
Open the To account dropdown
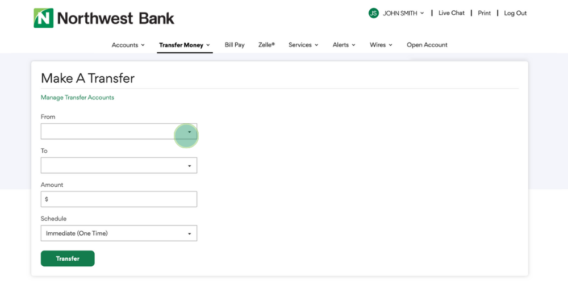point(119,166)
